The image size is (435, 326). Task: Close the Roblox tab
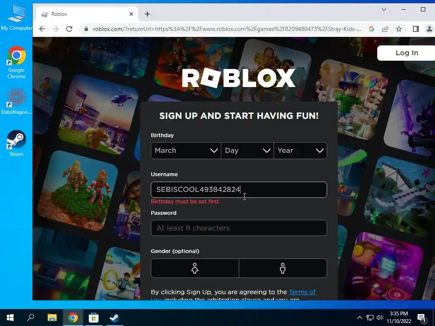coord(131,14)
